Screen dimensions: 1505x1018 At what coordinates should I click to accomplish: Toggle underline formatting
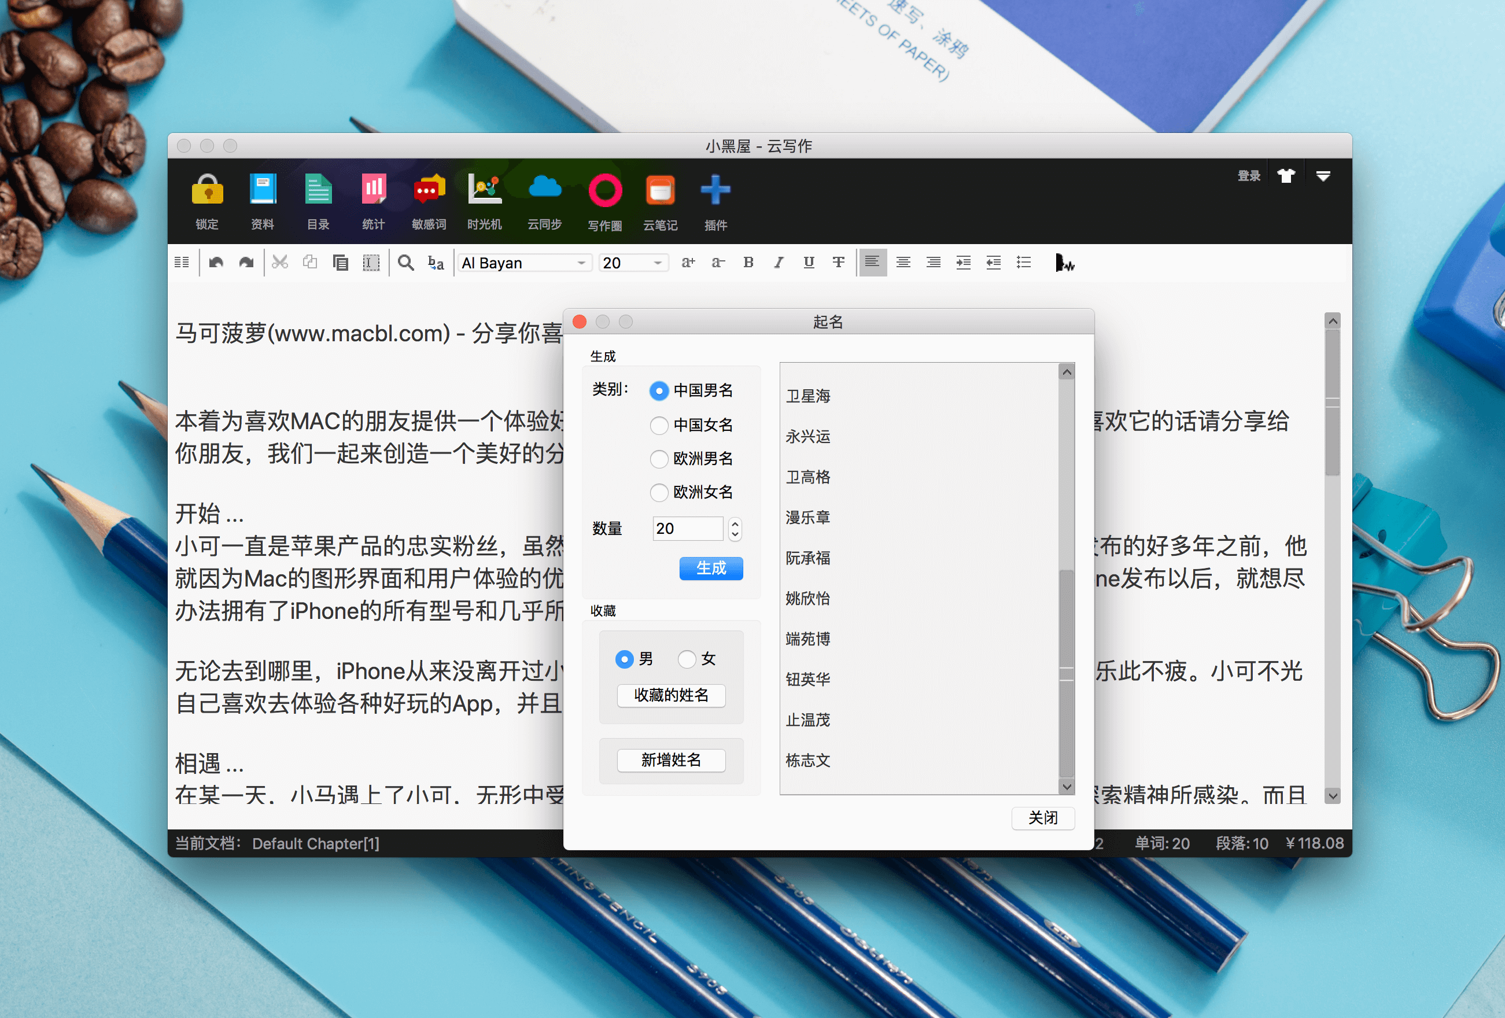click(809, 262)
